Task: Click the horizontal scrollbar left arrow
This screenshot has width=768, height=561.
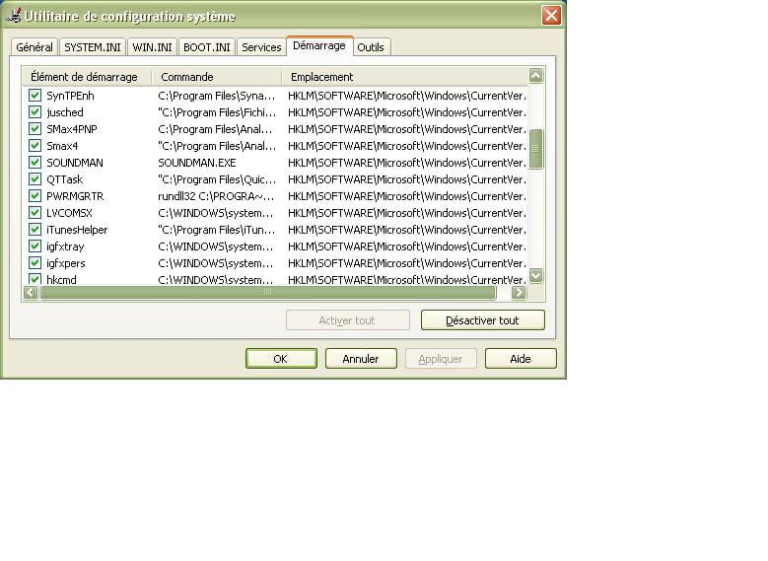Action: pos(31,293)
